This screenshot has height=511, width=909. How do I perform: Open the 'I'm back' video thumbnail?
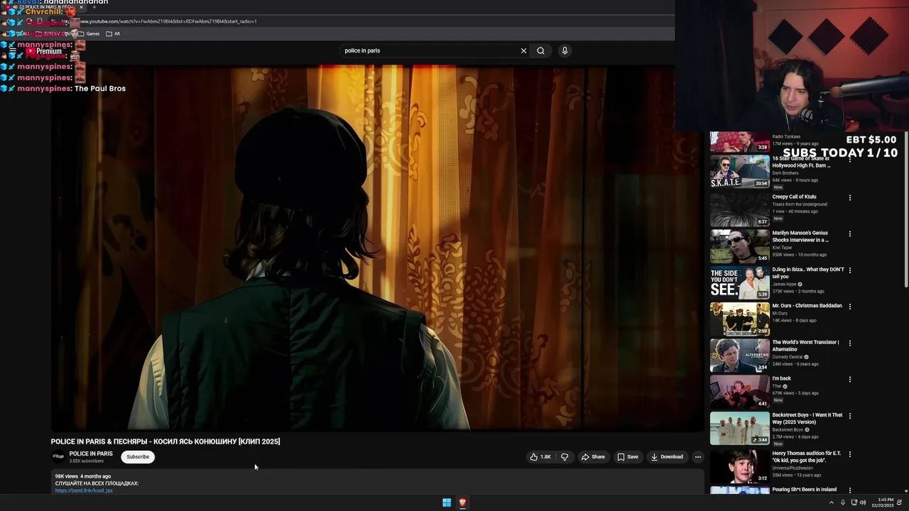coord(739,391)
